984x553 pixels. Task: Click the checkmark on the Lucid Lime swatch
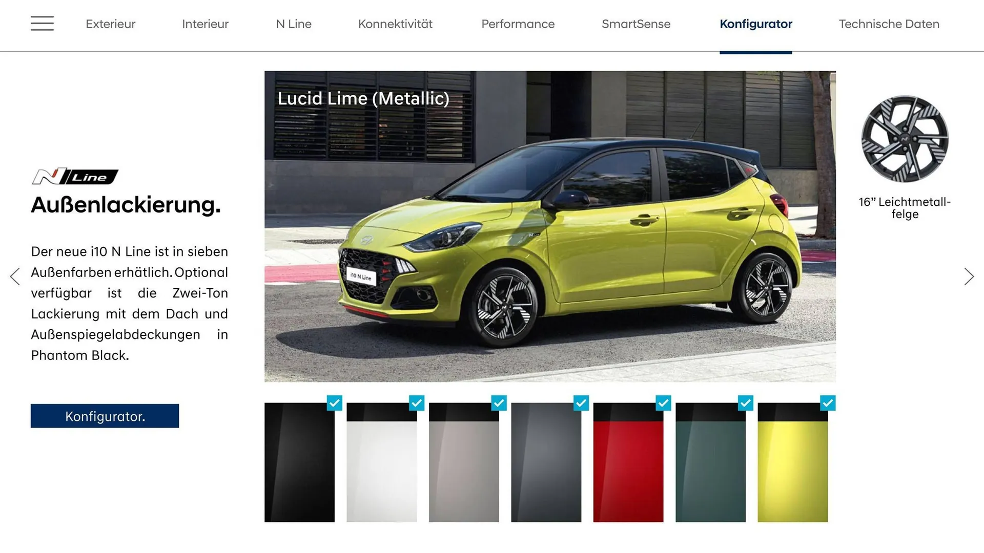828,403
